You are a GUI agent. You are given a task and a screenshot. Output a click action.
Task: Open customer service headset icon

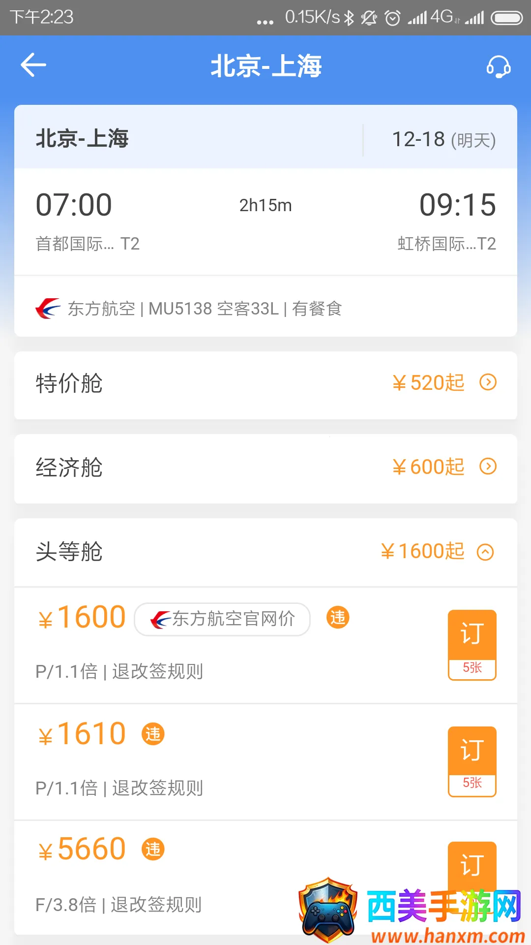[498, 66]
